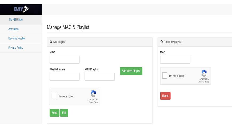
Task: Click the green Edit button
Action: 64,113
